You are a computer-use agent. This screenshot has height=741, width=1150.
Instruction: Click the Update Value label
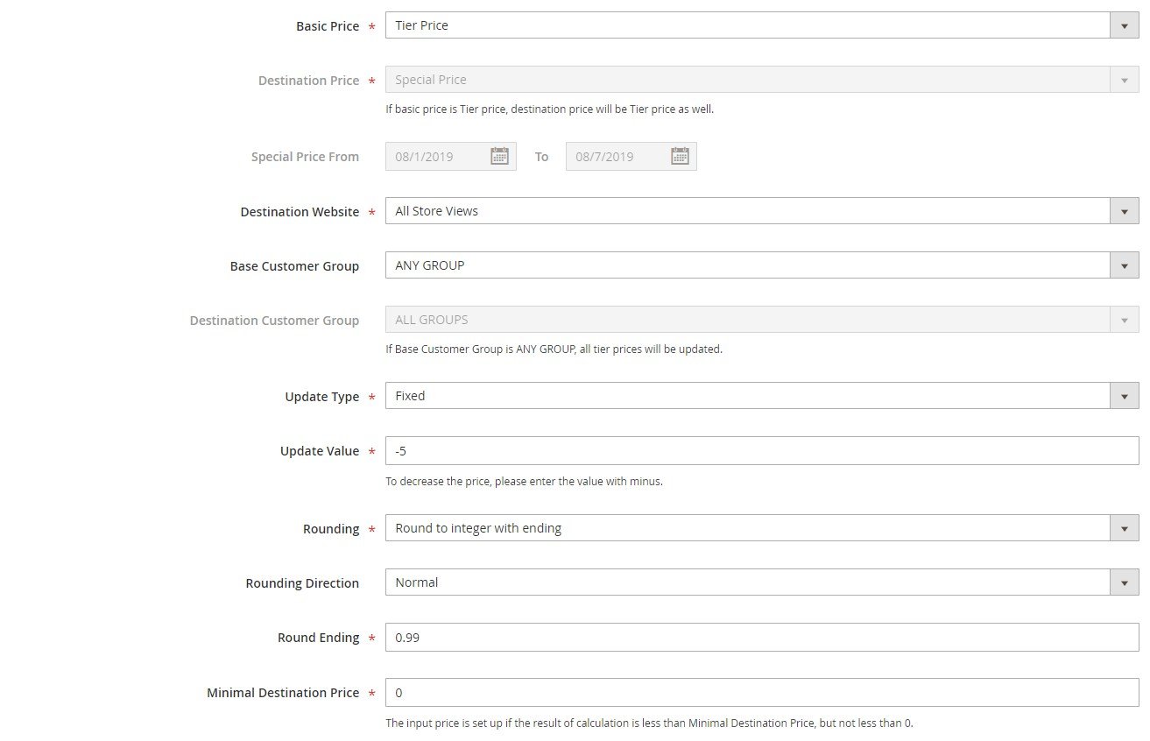pos(320,451)
